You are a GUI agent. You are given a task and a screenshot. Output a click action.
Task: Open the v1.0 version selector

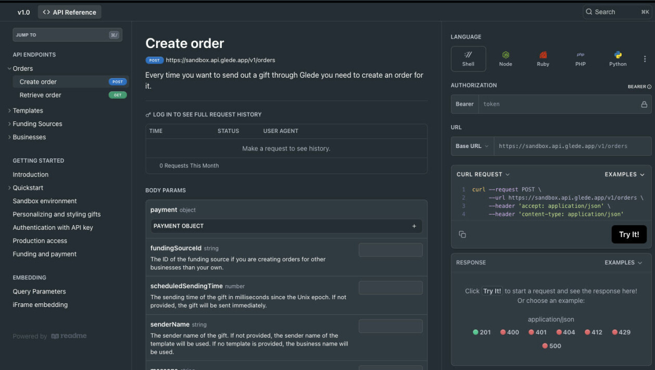click(24, 12)
